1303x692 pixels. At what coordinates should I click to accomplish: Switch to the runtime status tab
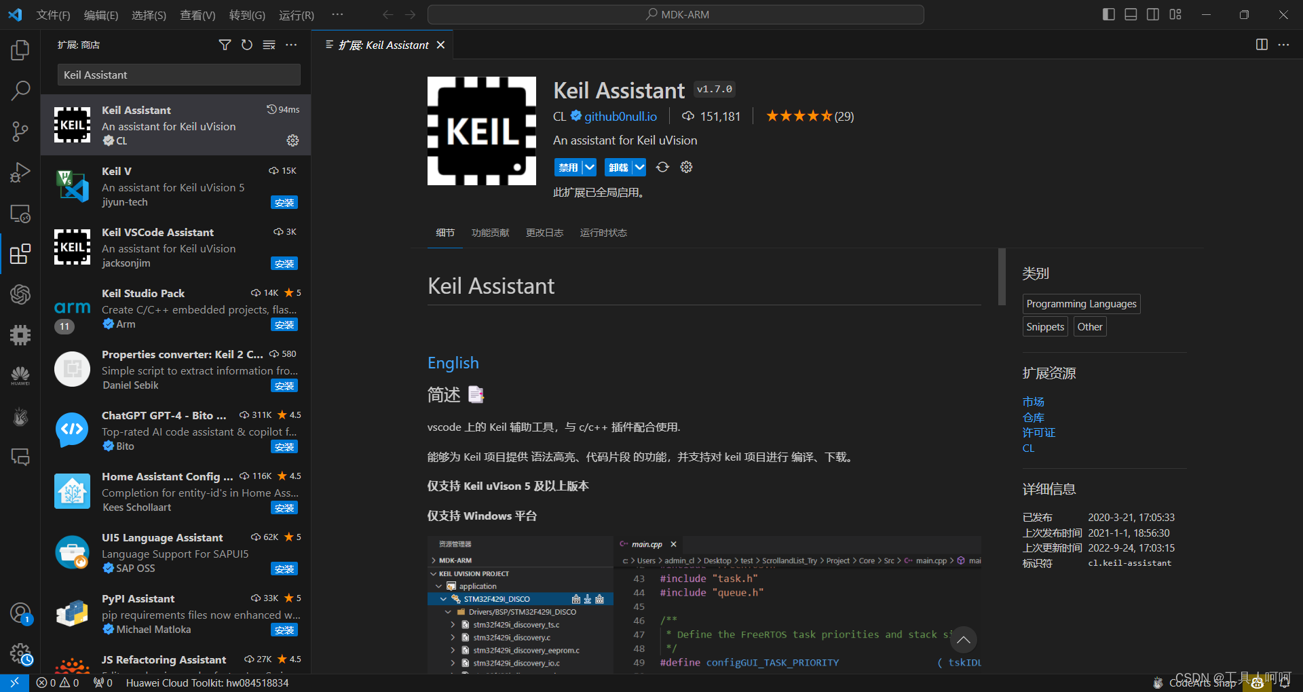pyautogui.click(x=603, y=233)
